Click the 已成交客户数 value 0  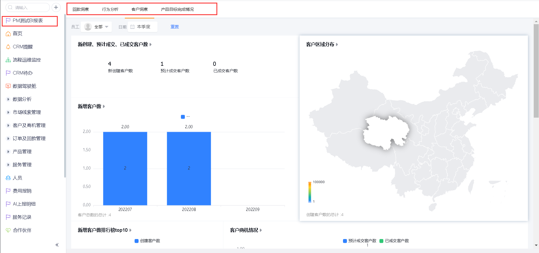click(215, 64)
